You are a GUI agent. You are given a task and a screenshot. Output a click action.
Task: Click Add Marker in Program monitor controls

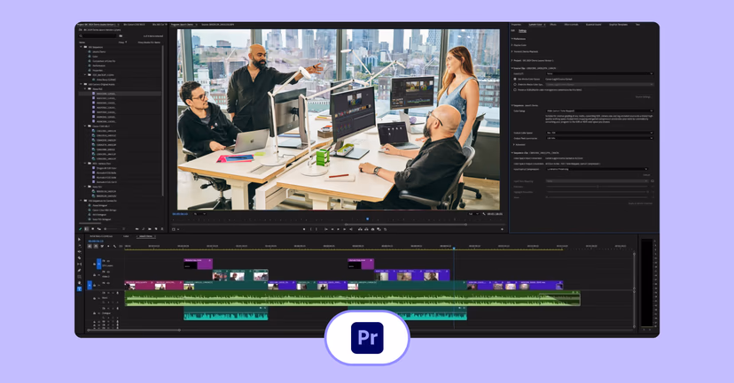[304, 229]
